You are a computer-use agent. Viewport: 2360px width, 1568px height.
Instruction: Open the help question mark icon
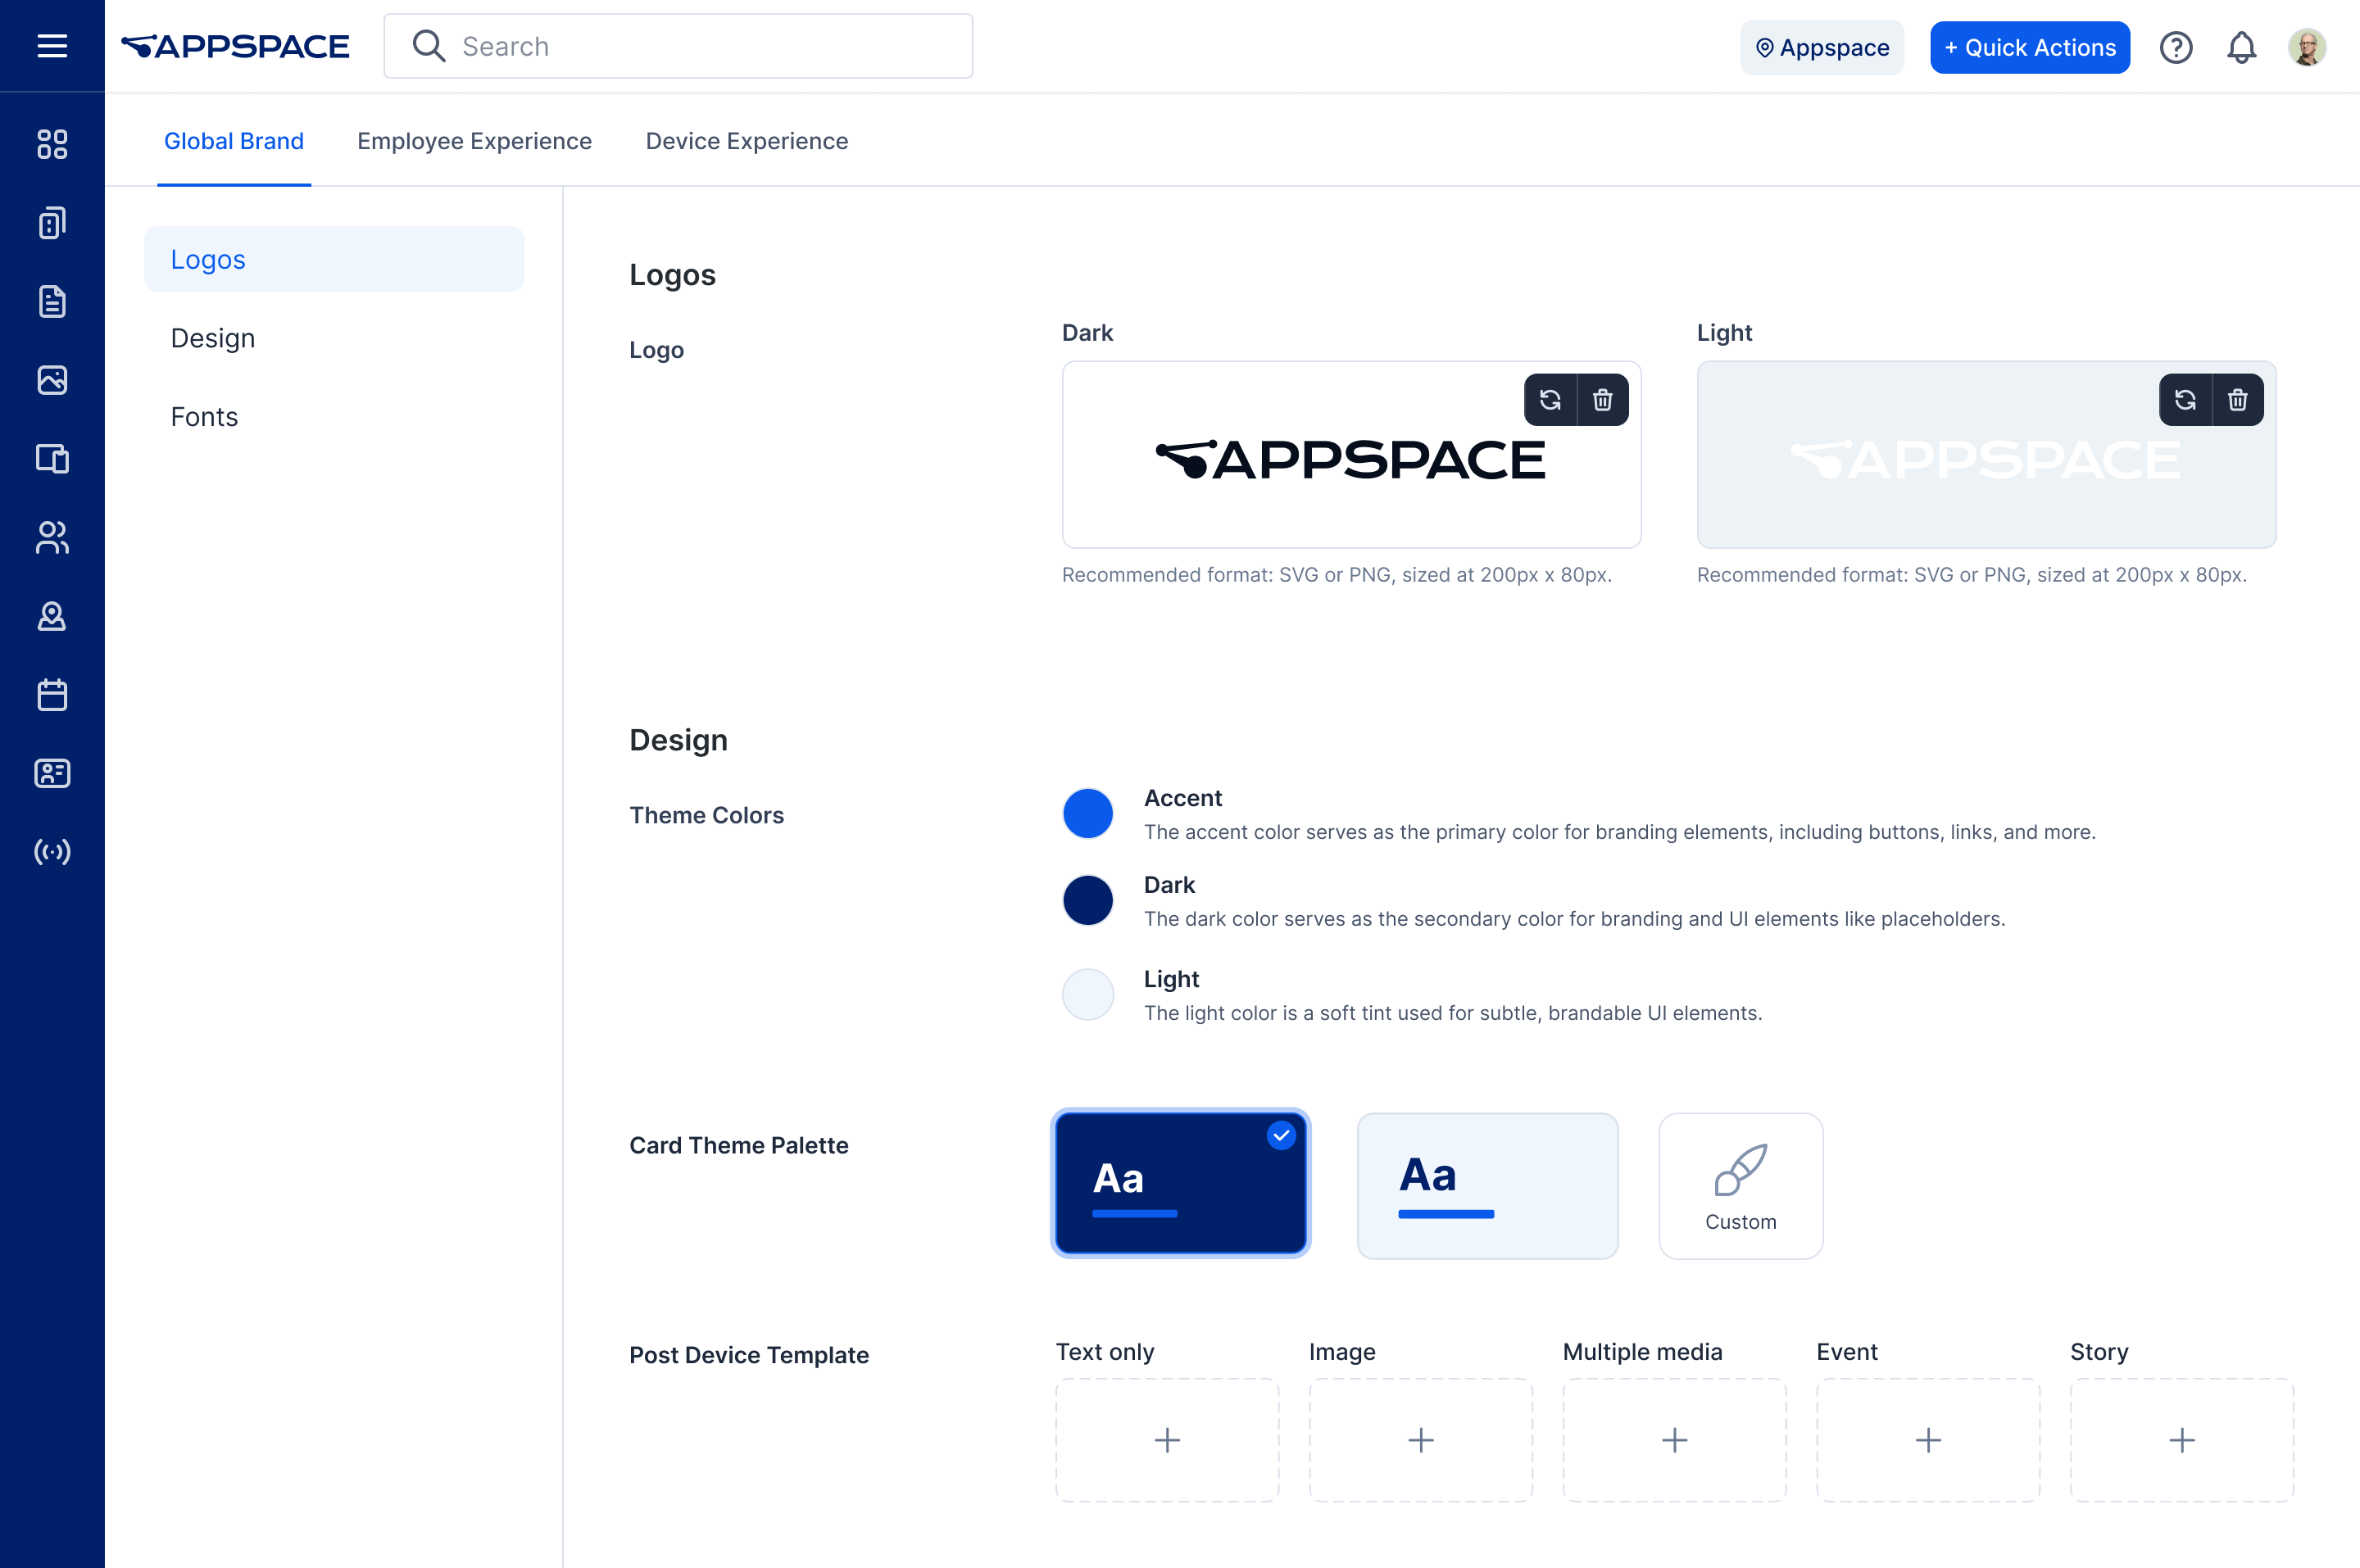coord(2175,47)
